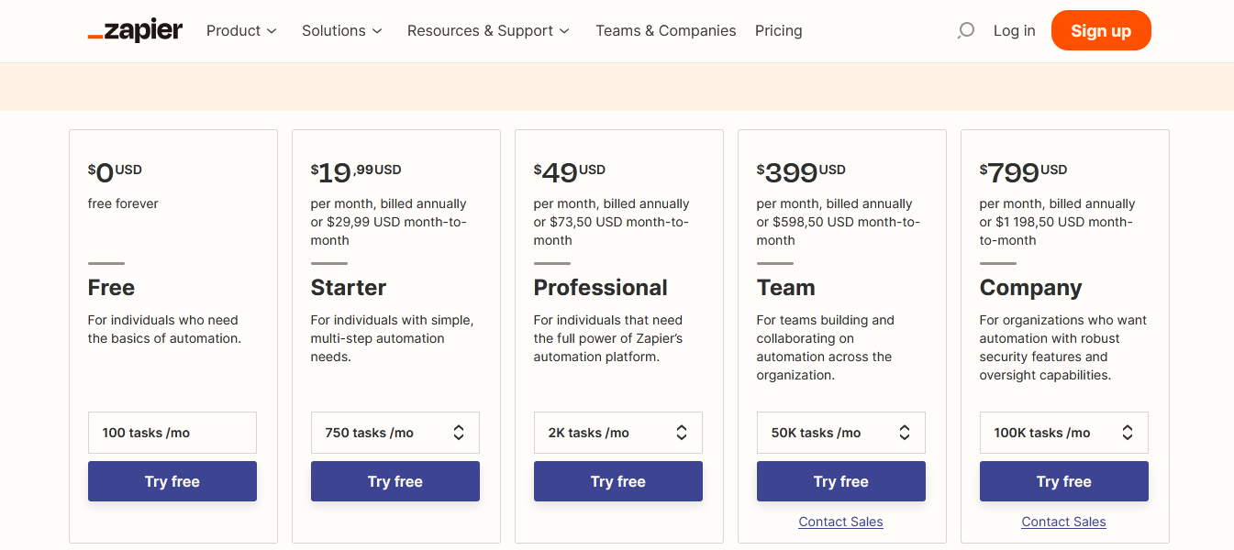
Task: Click the Log in link
Action: point(1015,30)
